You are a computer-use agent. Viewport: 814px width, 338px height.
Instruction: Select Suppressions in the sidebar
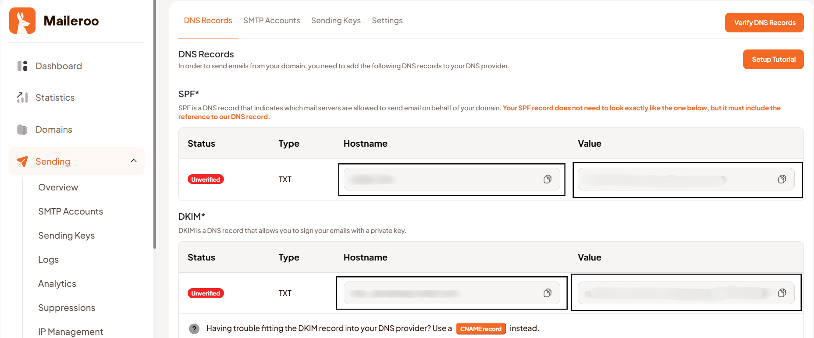[67, 308]
